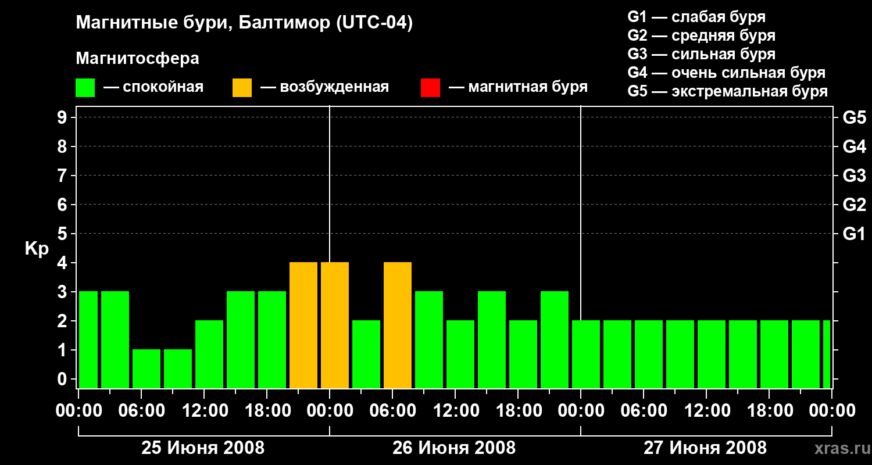Image resolution: width=872 pixels, height=465 pixels.
Task: Click the '— возбужденная' legend label
Action: (324, 87)
